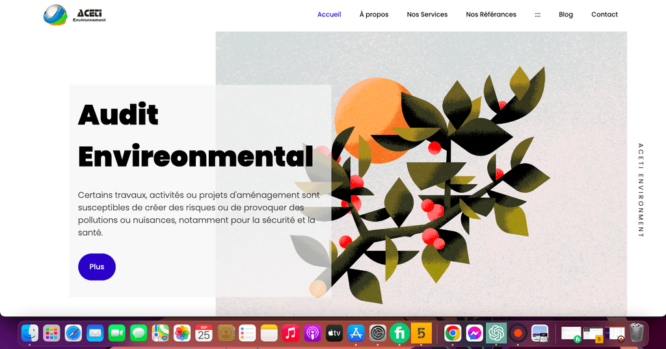Click the dotted grid menu icon
Screen dimensions: 666x349
coord(537,14)
